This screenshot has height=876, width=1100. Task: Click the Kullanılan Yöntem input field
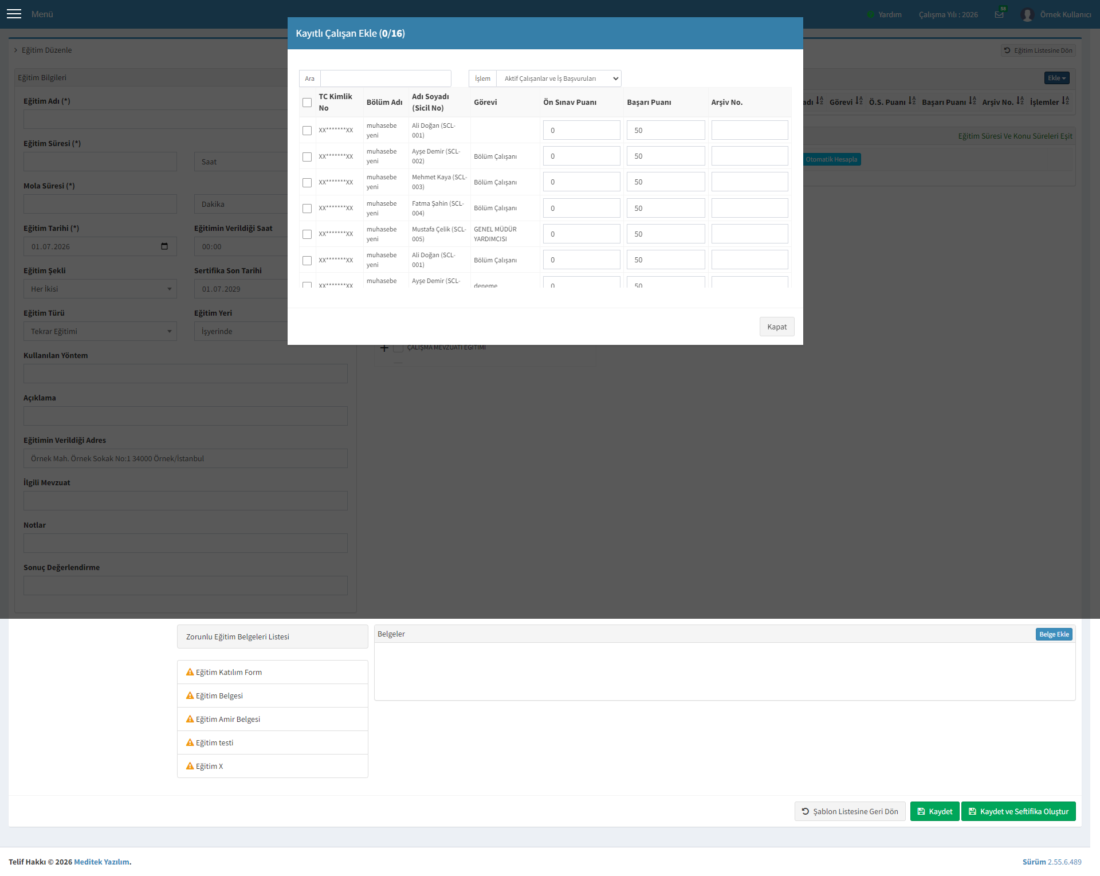(186, 374)
